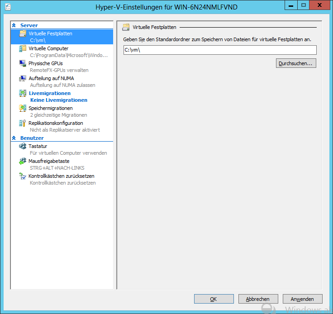Click the Mausfreigabetaste icon

[x=23, y=162]
